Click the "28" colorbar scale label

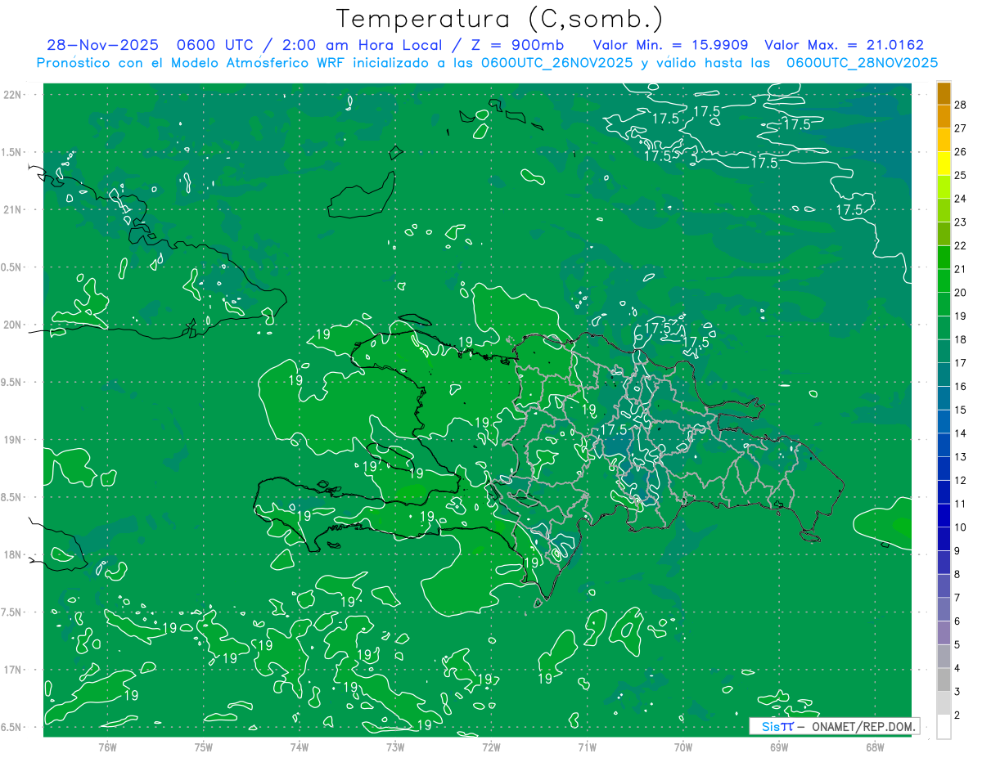point(961,105)
